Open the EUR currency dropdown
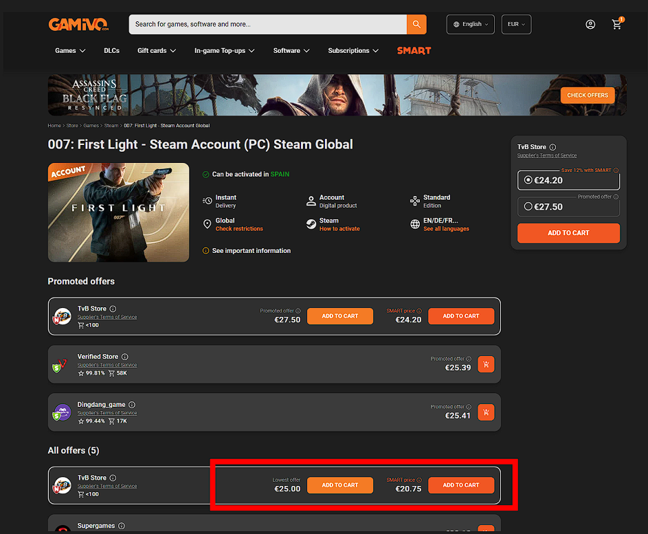Image resolution: width=648 pixels, height=534 pixels. [516, 24]
